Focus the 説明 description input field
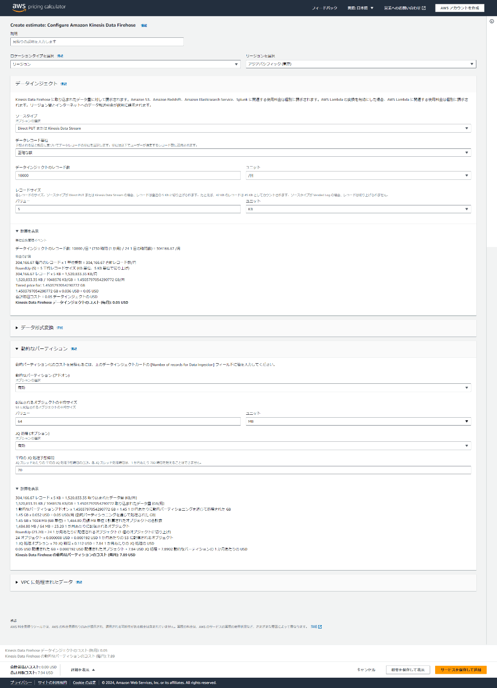The height and width of the screenshot is (688, 497). click(x=97, y=42)
